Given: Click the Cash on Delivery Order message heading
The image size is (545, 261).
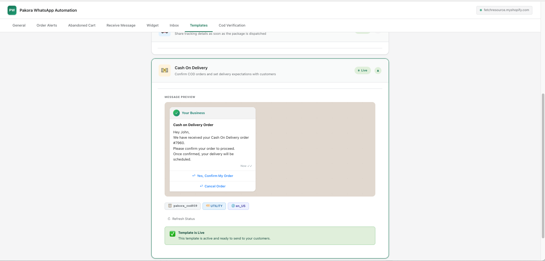Looking at the screenshot, I should point(193,125).
